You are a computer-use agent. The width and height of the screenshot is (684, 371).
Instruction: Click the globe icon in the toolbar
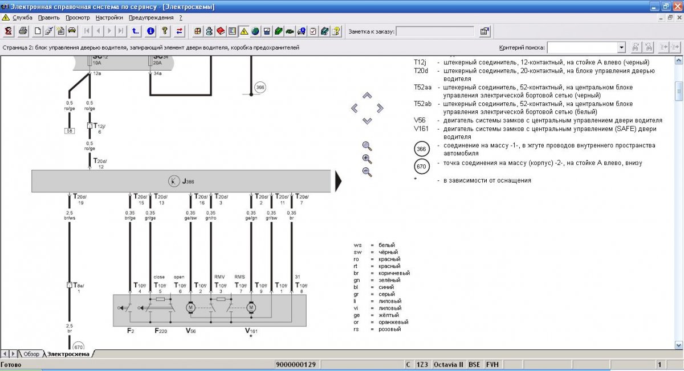tap(255, 31)
